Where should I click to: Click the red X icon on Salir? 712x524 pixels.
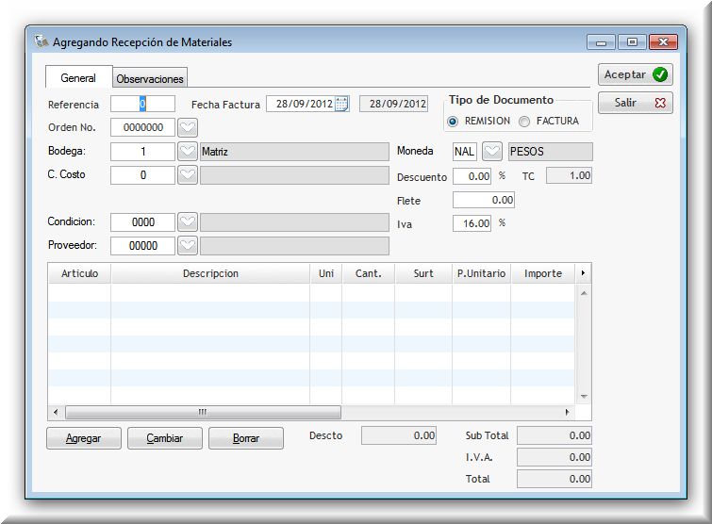(660, 103)
